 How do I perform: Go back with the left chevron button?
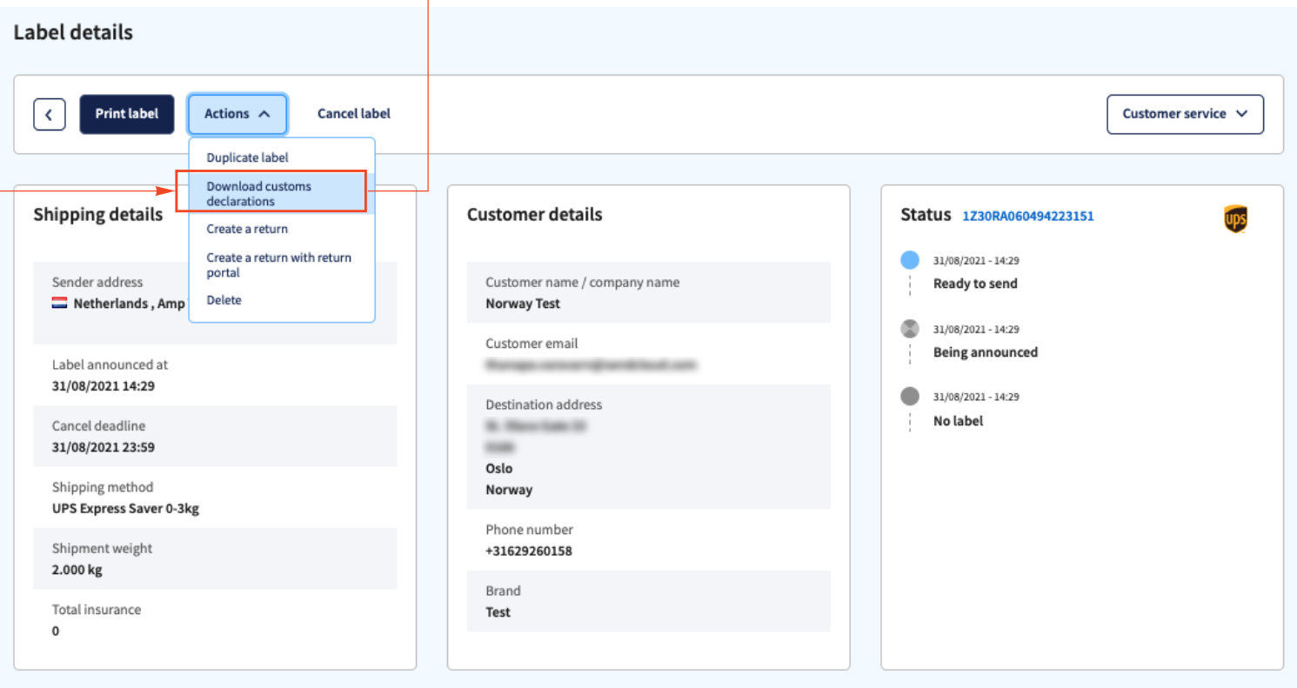click(50, 114)
